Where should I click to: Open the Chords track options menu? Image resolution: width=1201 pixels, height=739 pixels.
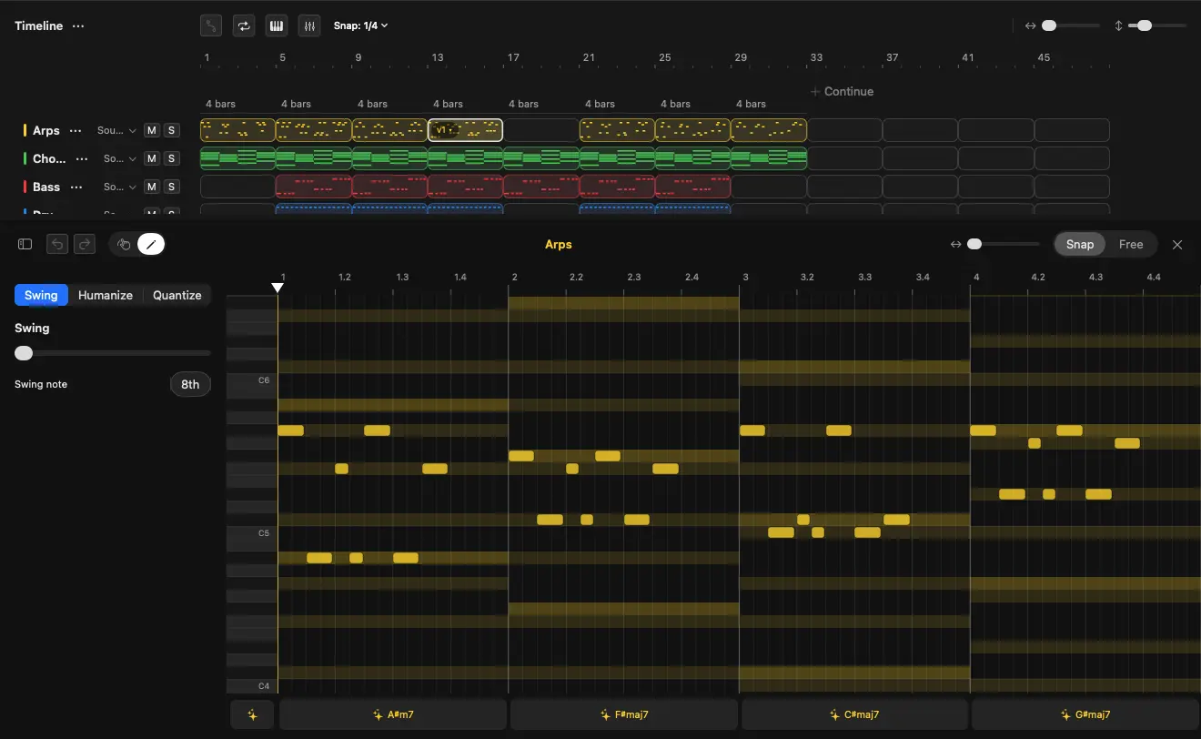pos(82,158)
